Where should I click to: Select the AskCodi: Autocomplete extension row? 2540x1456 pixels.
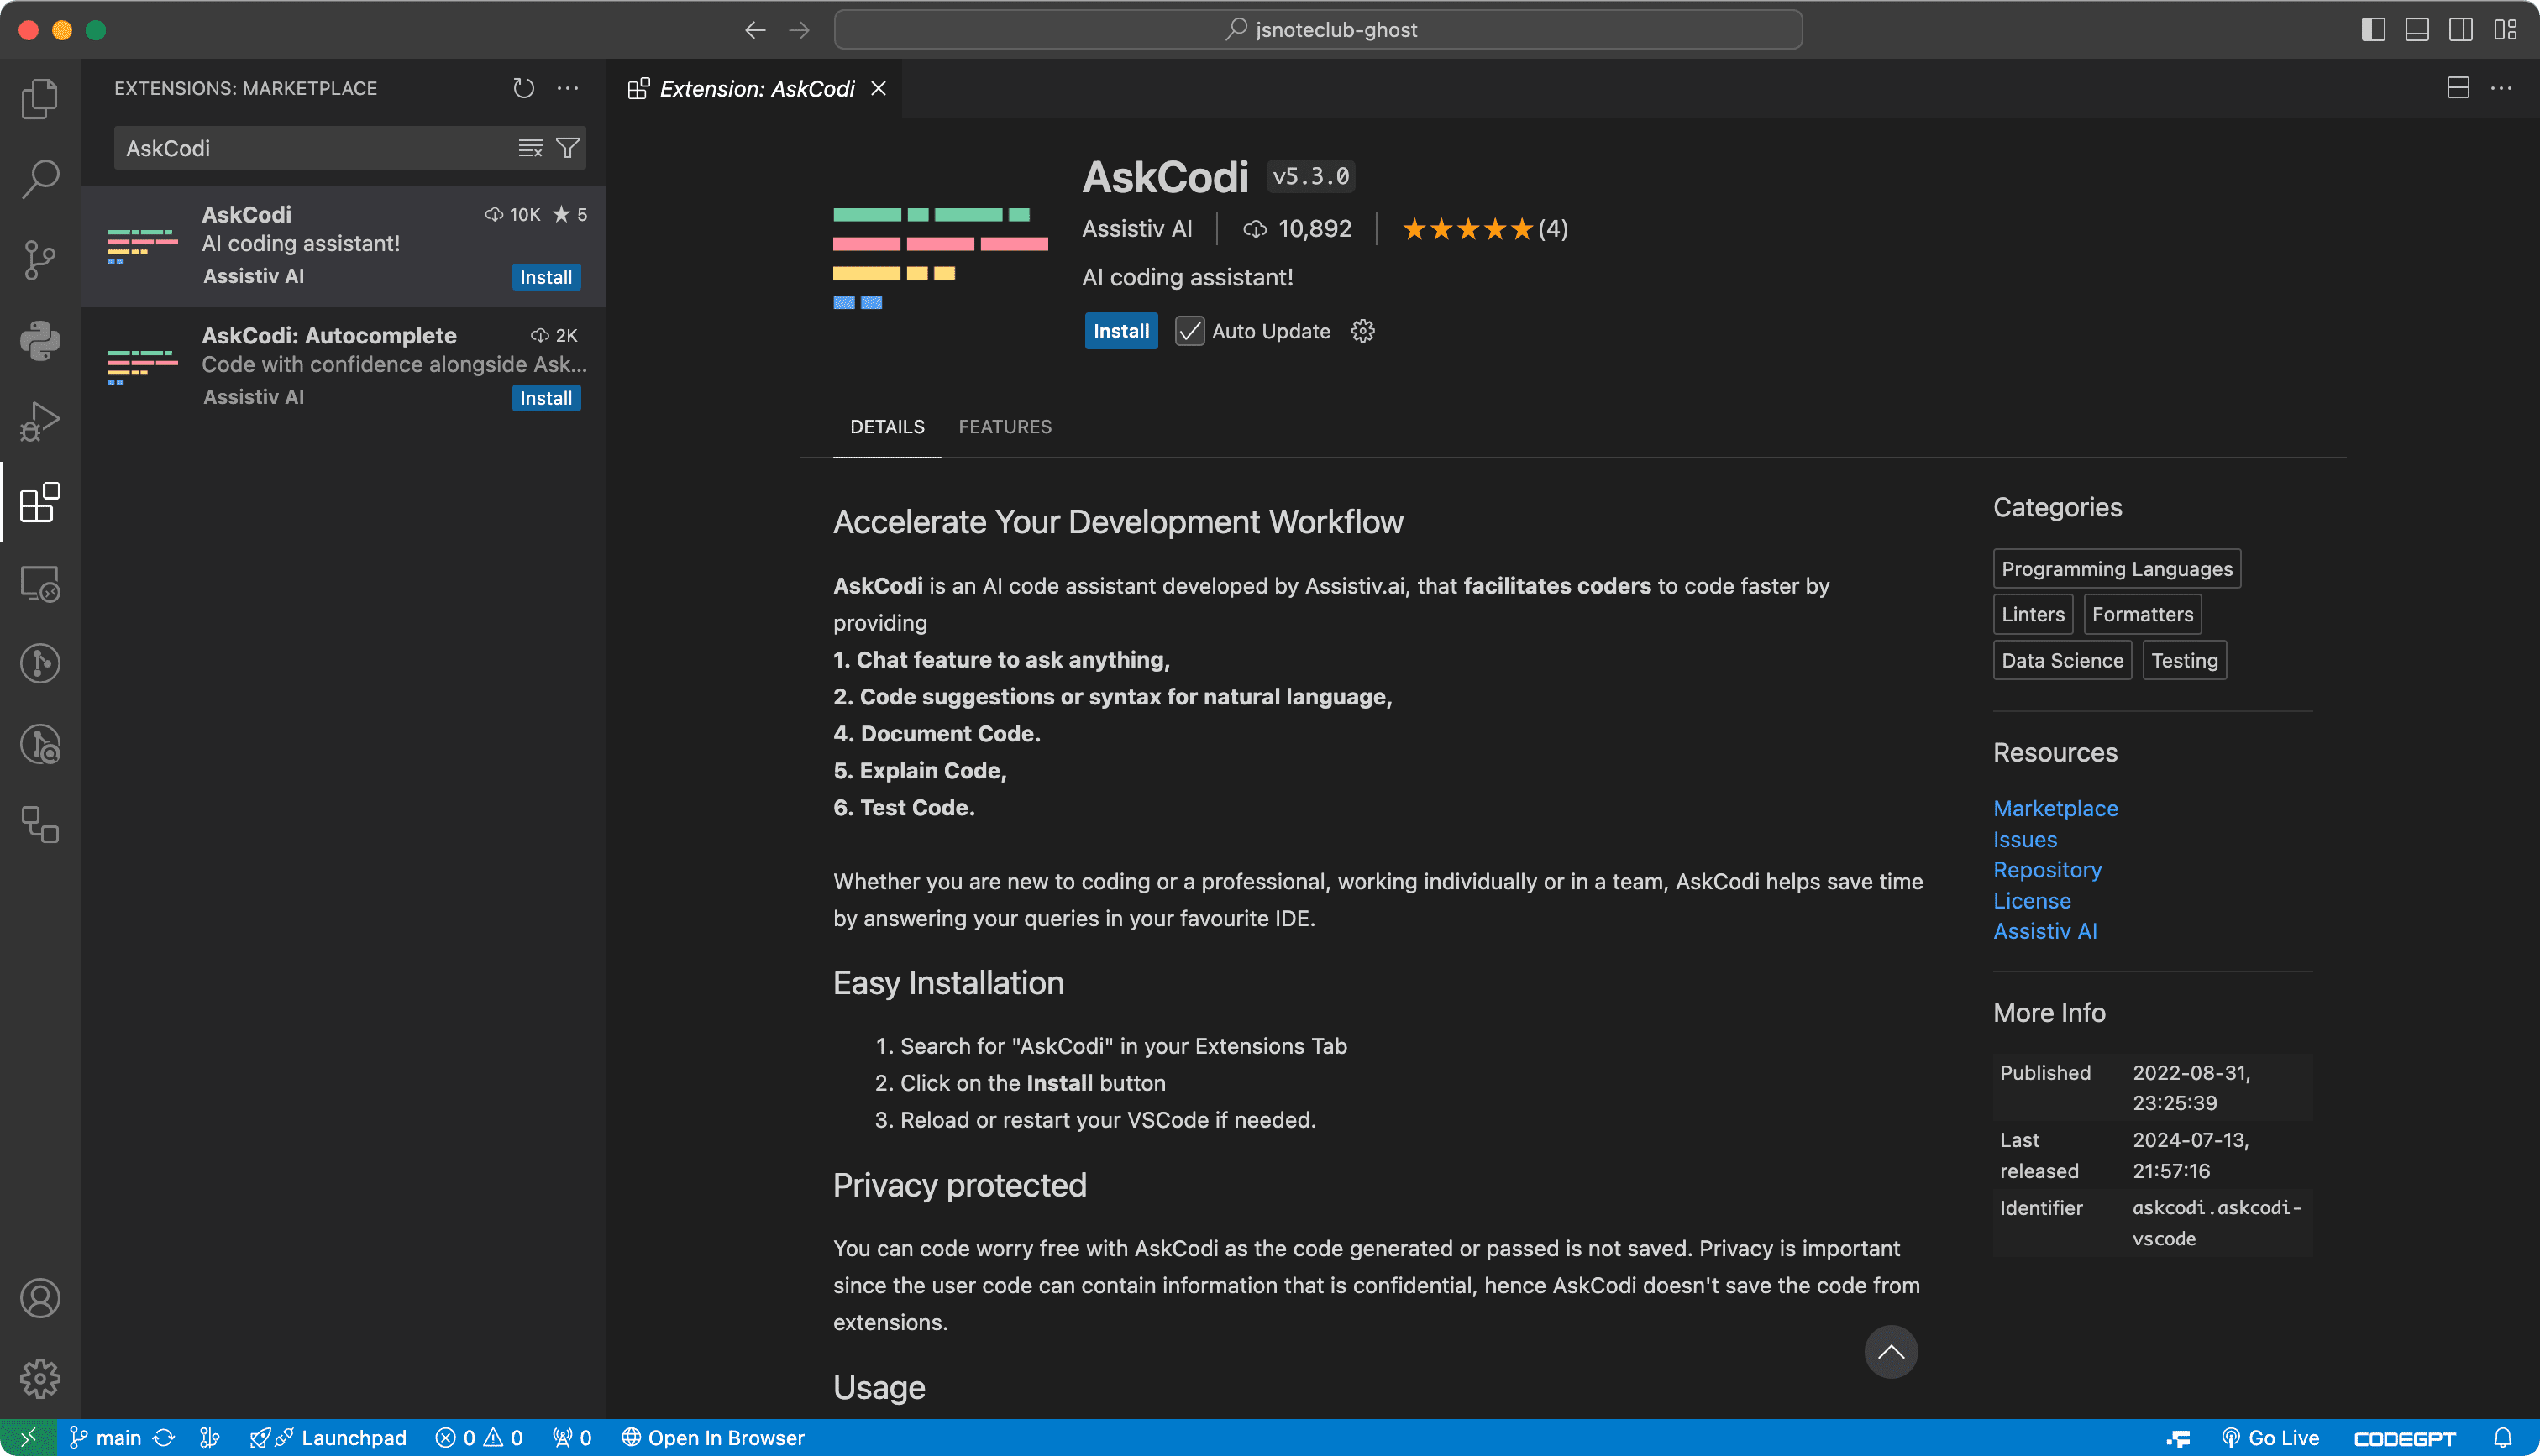tap(344, 366)
